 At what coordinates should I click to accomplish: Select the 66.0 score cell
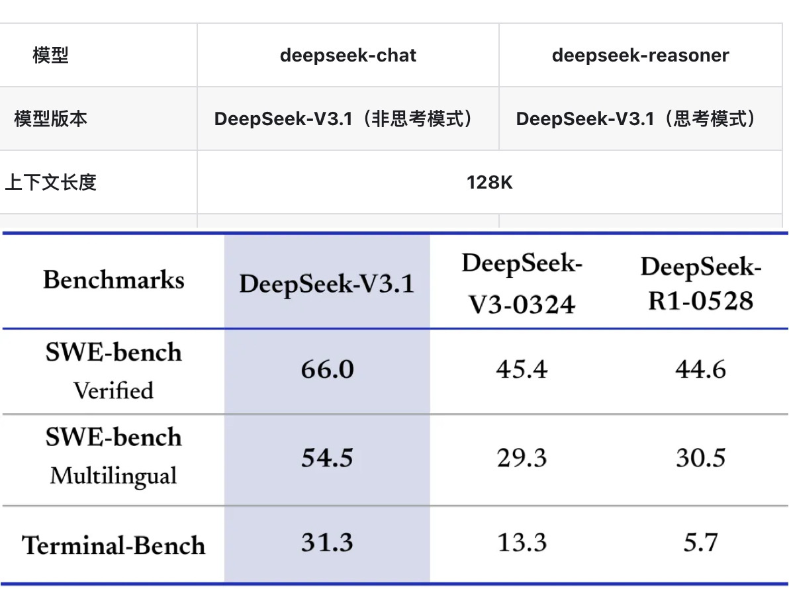(328, 369)
